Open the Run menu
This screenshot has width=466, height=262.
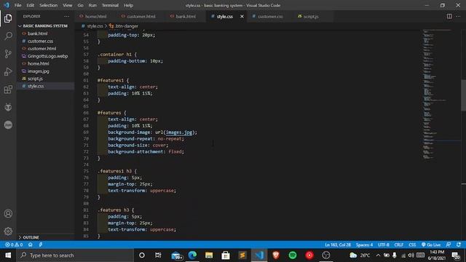[x=92, y=5]
